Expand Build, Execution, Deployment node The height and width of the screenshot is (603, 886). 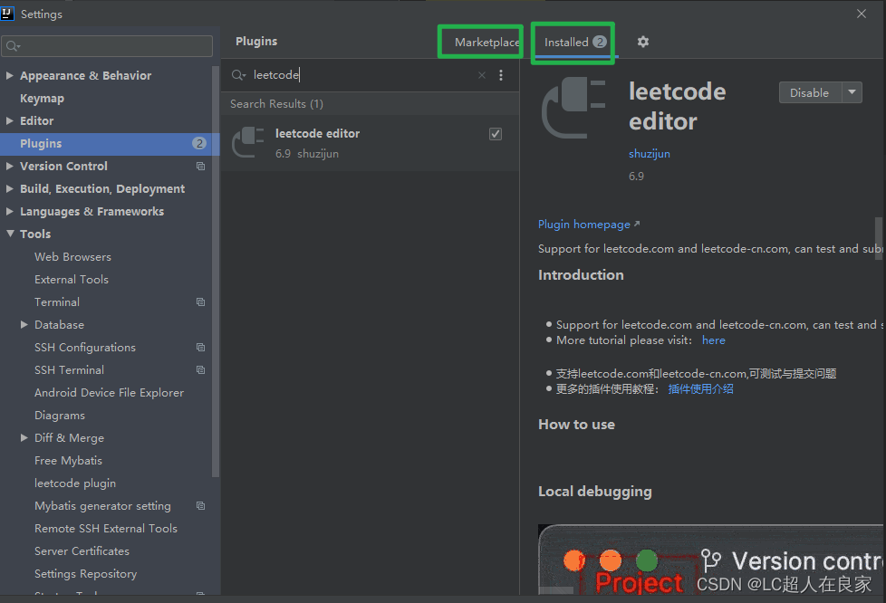point(10,188)
